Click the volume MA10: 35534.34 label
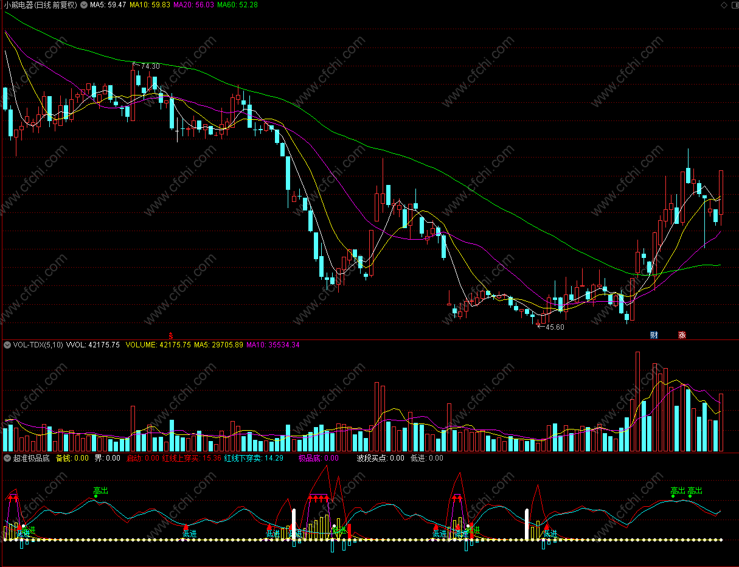The height and width of the screenshot is (567, 739). coord(272,345)
